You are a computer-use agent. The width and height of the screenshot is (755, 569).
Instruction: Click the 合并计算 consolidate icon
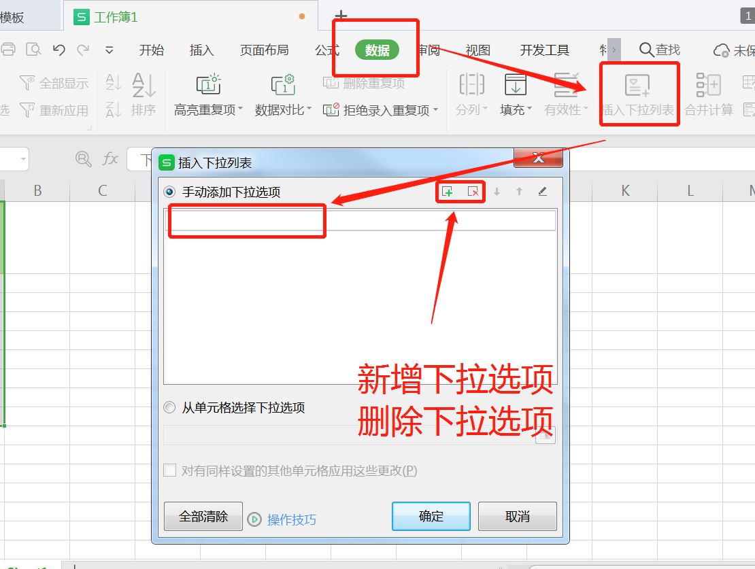(x=708, y=85)
